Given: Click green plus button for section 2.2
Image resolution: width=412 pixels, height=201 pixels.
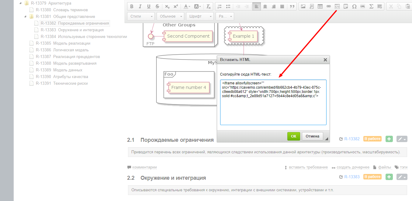Looking at the screenshot, I should [389, 177].
